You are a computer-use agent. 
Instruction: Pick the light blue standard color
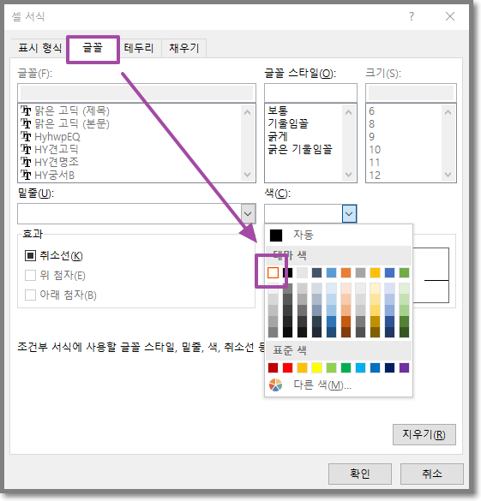tap(360, 367)
